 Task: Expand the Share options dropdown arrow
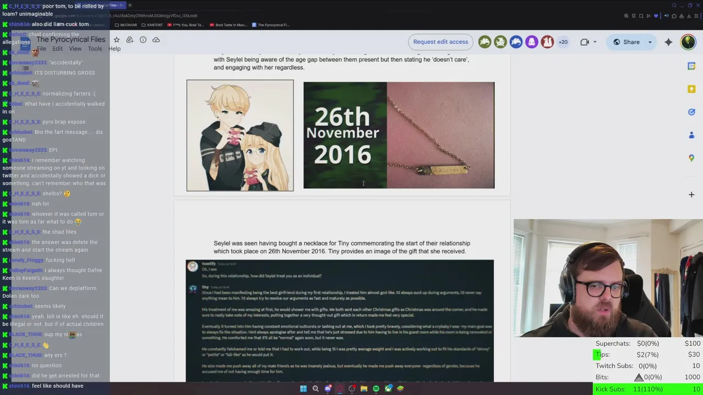pyautogui.click(x=650, y=42)
